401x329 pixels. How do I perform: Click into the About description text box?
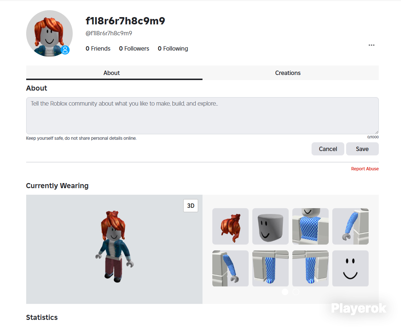click(x=202, y=116)
